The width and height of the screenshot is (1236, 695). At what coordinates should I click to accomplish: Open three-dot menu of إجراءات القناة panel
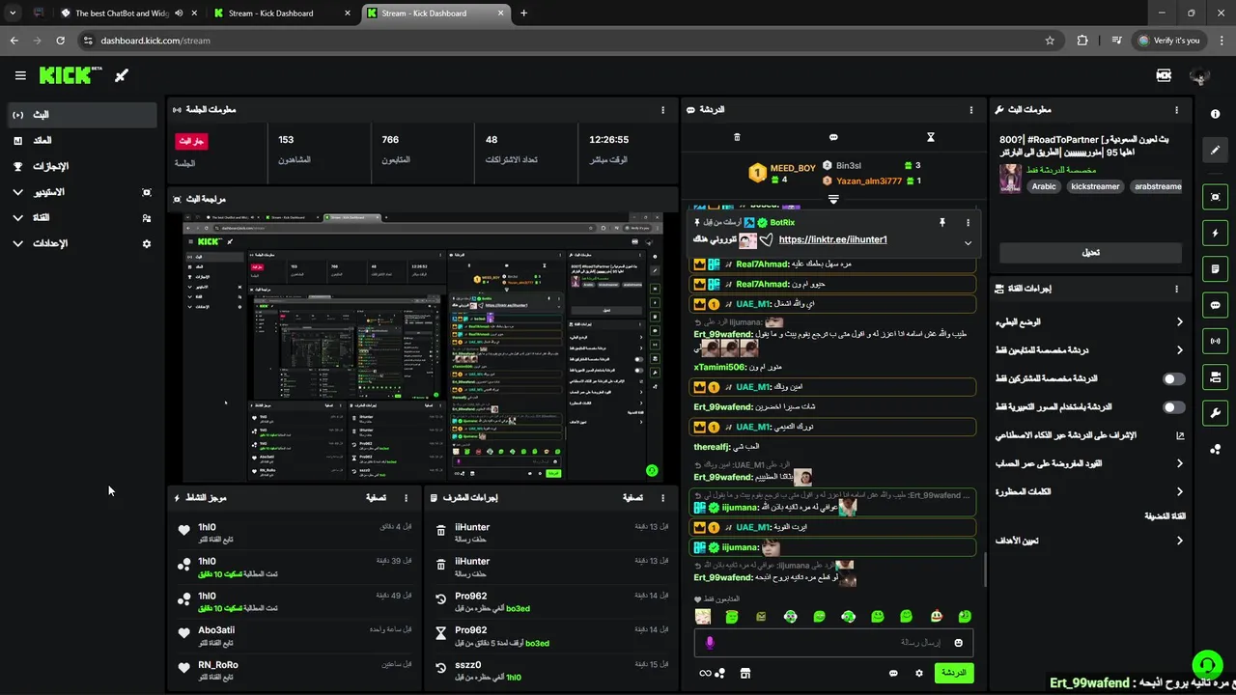click(x=1176, y=289)
